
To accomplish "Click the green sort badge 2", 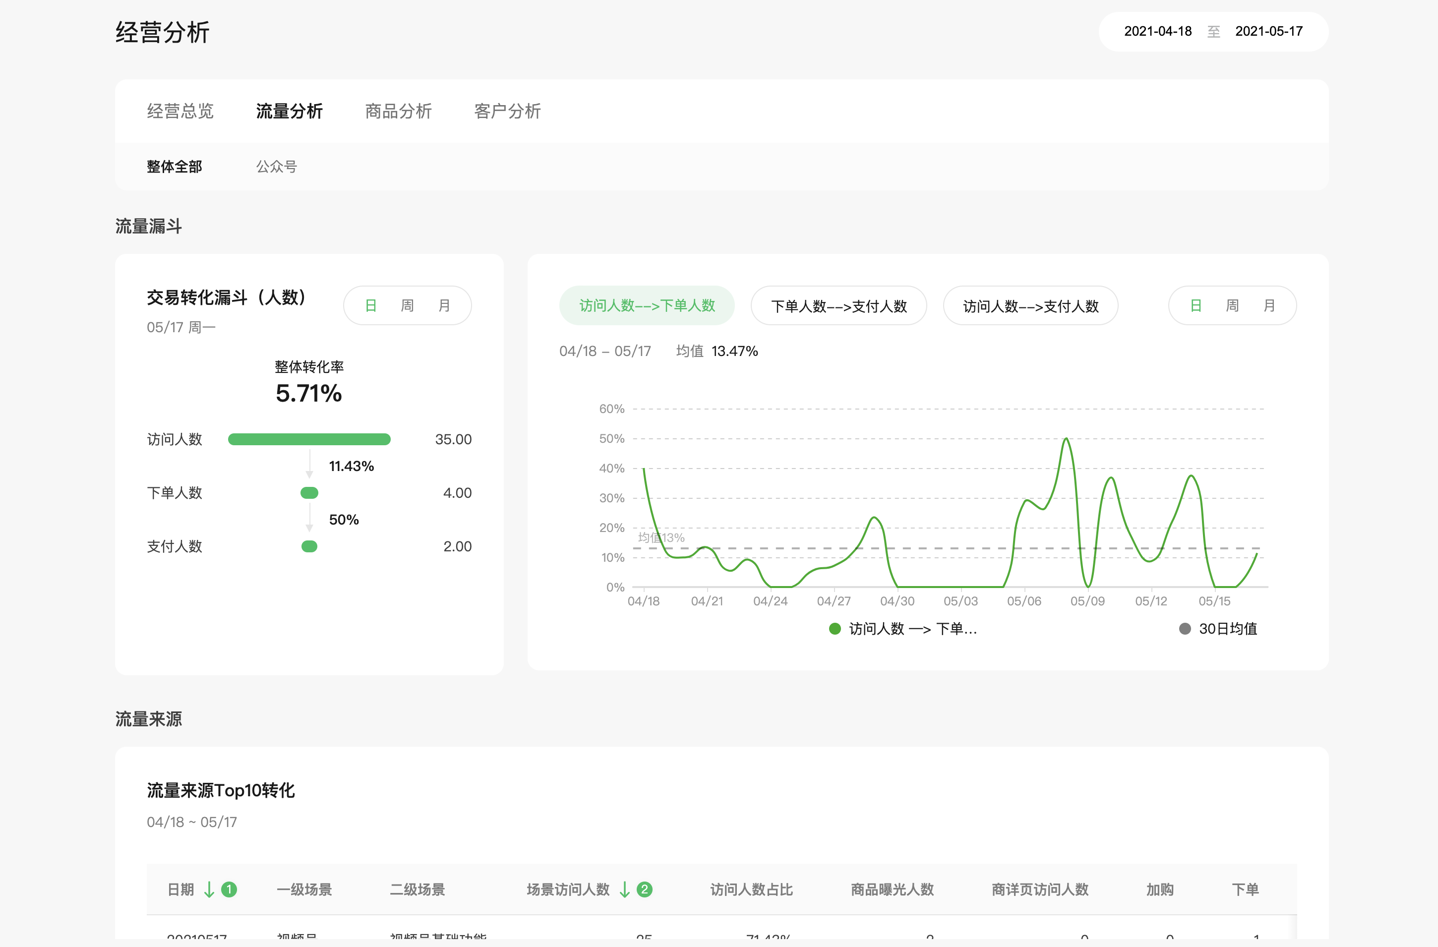I will [x=645, y=889].
